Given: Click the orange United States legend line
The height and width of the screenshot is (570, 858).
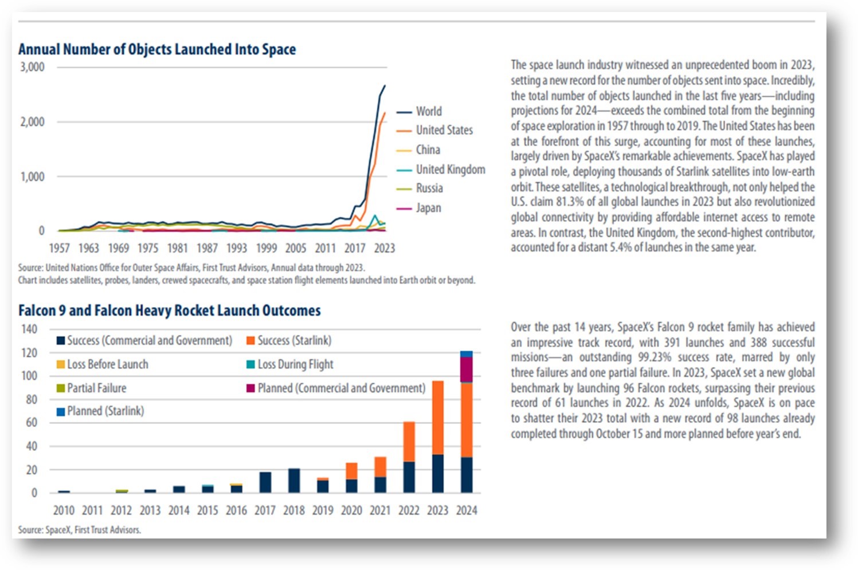Looking at the screenshot, I should click(404, 131).
